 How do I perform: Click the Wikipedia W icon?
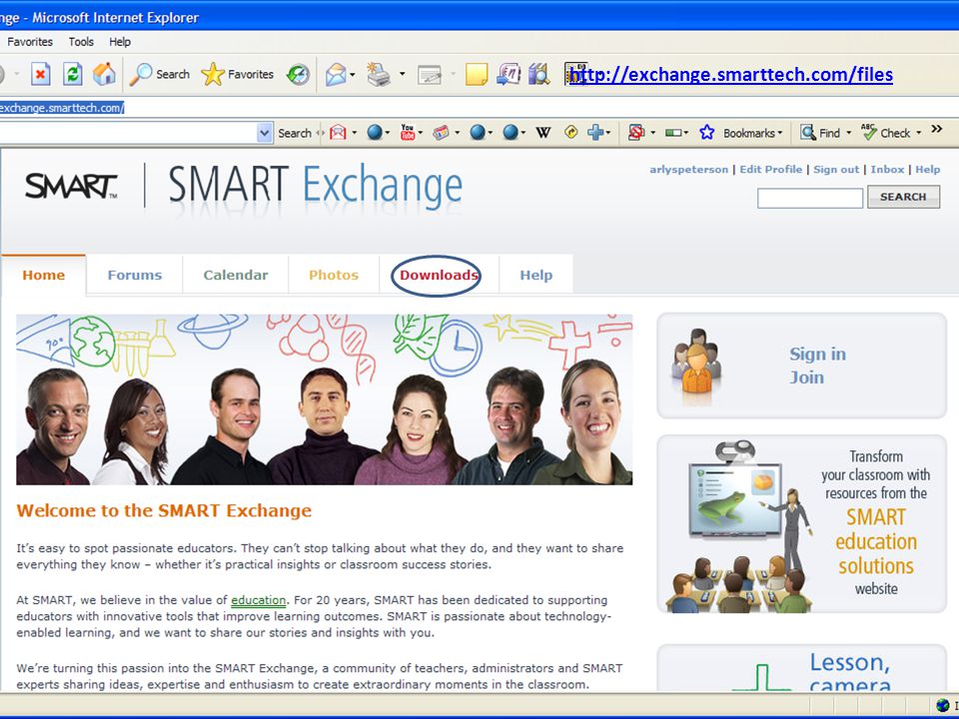click(543, 132)
